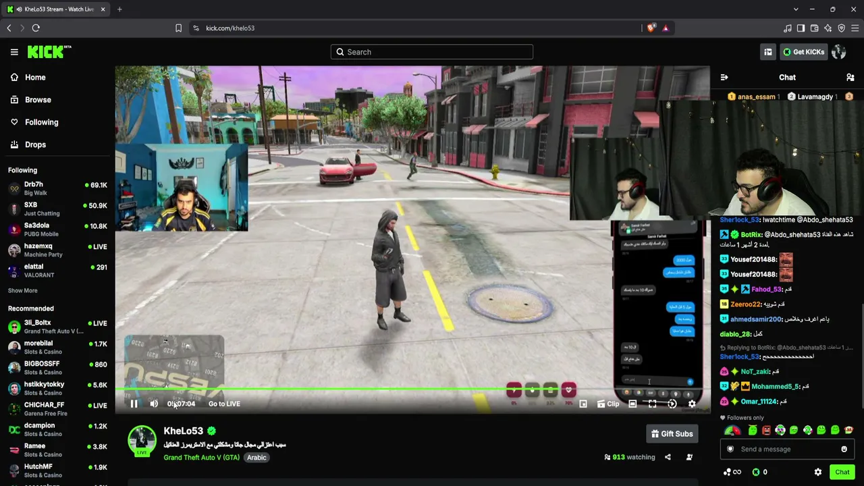Send message with green Chat button
The width and height of the screenshot is (864, 486).
pyautogui.click(x=842, y=473)
